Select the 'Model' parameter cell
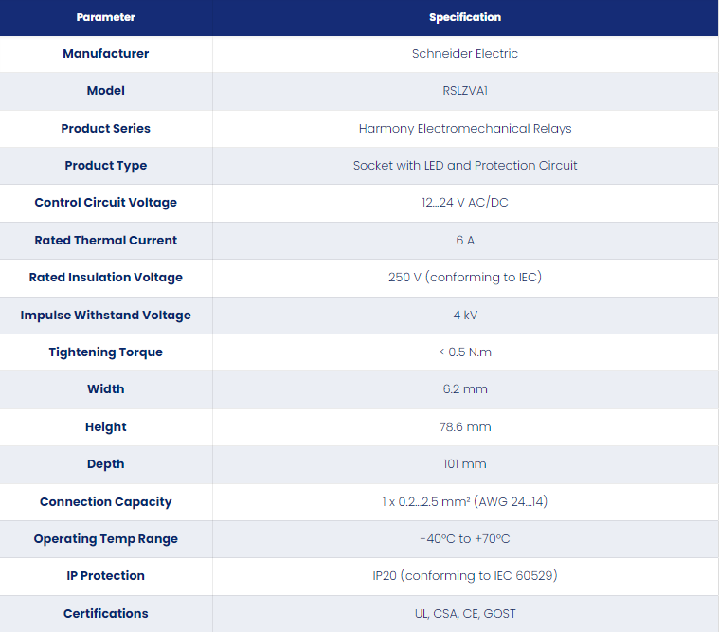This screenshot has height=632, width=719. [x=105, y=91]
